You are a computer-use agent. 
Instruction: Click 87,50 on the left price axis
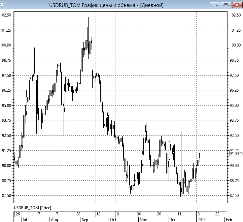pos(7,196)
